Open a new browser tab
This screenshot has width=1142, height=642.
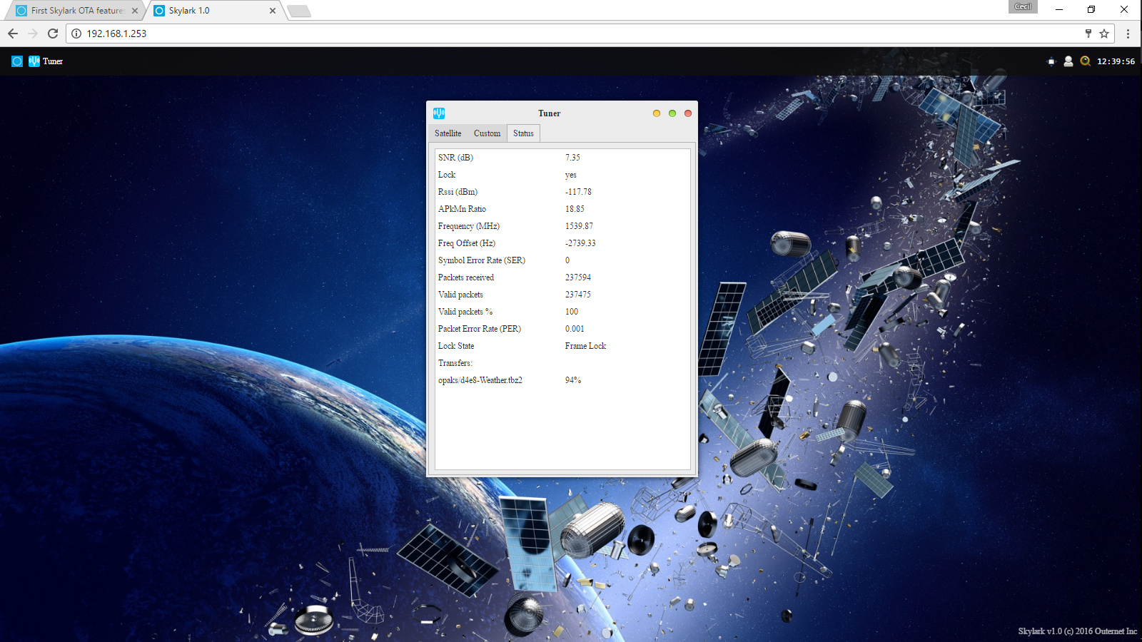coord(299,11)
